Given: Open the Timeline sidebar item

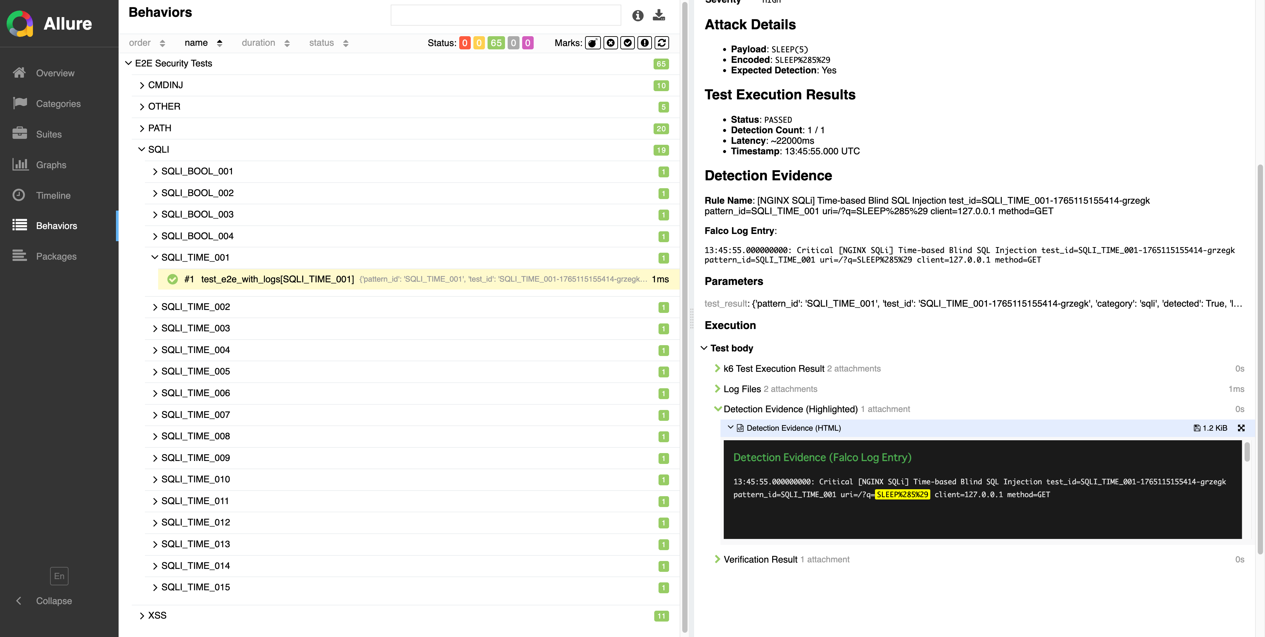Looking at the screenshot, I should tap(53, 195).
